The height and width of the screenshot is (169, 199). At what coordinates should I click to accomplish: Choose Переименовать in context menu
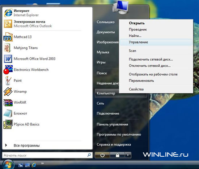pos(156,81)
